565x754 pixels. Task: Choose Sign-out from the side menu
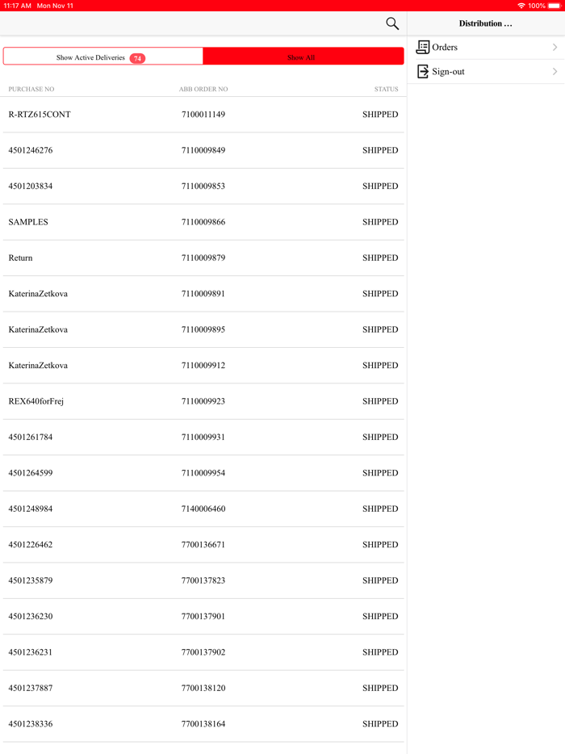coord(448,72)
